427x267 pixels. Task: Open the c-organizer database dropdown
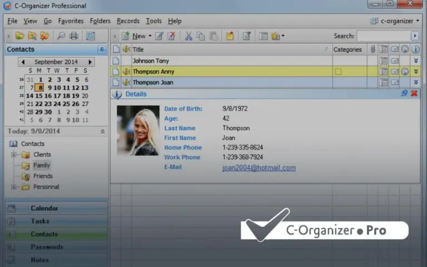tap(395, 21)
